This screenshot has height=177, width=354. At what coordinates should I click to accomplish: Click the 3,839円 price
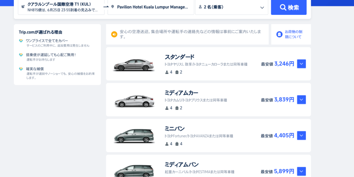pos(284,100)
